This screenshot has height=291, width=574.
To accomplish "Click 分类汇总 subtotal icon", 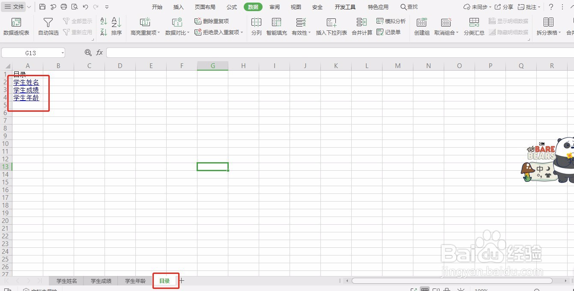I will click(x=474, y=27).
